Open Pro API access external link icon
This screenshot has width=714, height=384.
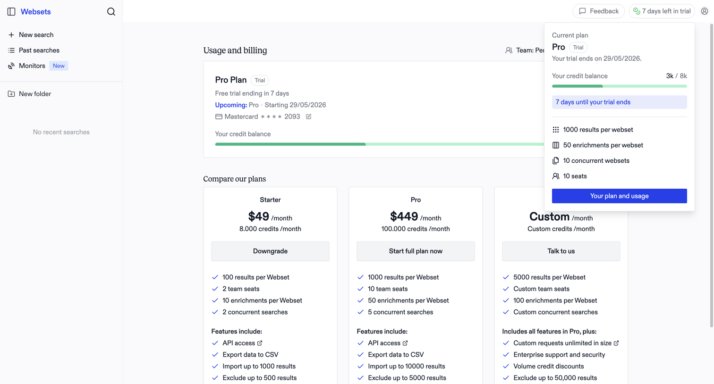[x=405, y=343]
